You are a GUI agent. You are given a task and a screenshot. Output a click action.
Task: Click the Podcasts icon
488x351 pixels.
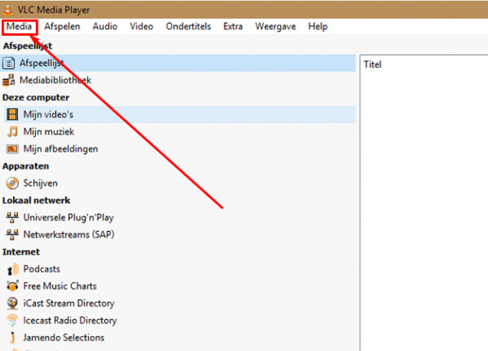click(x=12, y=269)
